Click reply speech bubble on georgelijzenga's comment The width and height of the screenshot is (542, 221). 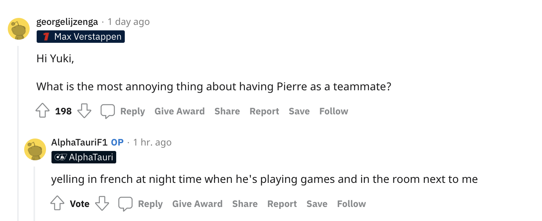tap(108, 111)
